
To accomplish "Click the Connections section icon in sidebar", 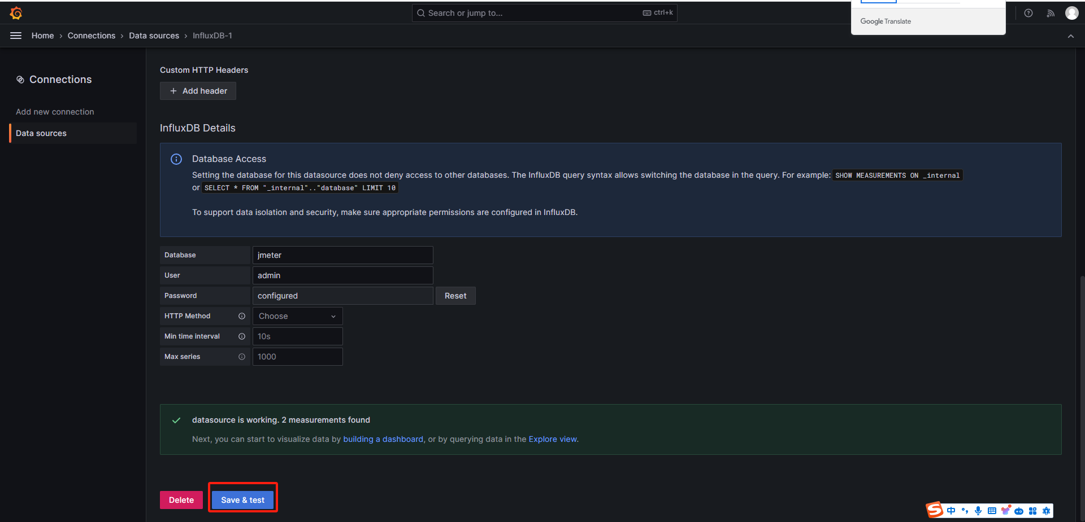I will pyautogui.click(x=20, y=80).
